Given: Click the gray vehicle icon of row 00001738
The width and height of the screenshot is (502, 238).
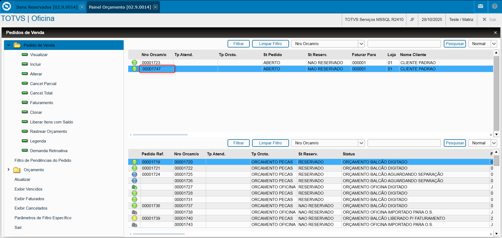Looking at the screenshot, I should [134, 212].
